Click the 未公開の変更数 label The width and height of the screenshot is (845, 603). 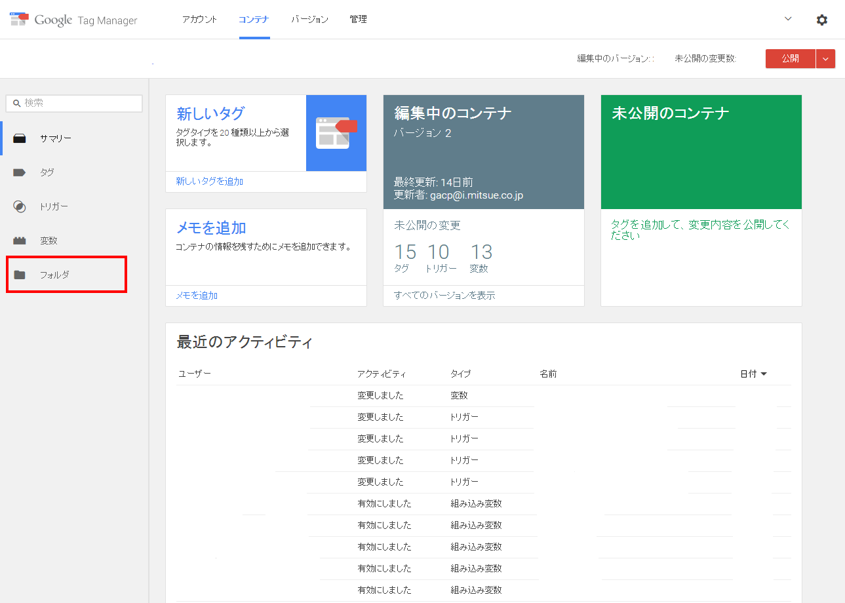click(705, 58)
